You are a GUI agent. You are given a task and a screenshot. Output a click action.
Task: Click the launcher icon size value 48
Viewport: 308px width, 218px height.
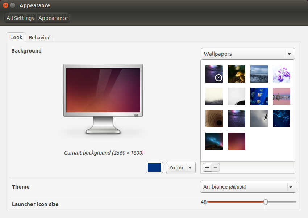204,202
